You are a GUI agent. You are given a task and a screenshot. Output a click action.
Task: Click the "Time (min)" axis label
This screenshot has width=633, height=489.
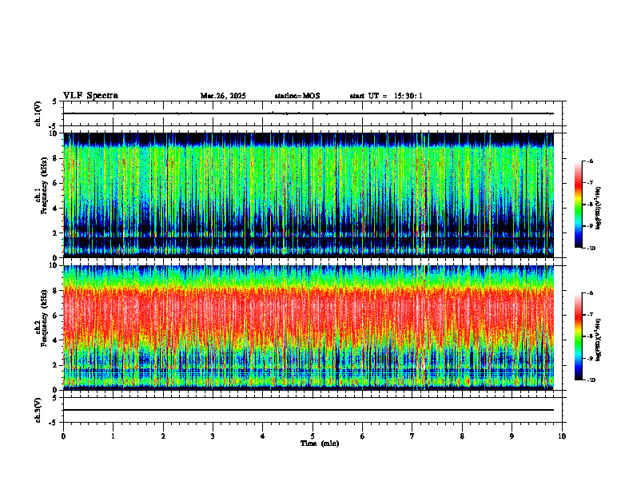pos(320,443)
